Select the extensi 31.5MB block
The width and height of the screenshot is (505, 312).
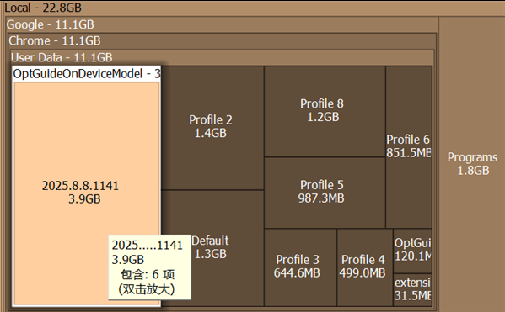pos(412,290)
